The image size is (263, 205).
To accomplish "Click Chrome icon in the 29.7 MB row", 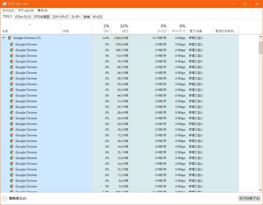I will click(12, 107).
